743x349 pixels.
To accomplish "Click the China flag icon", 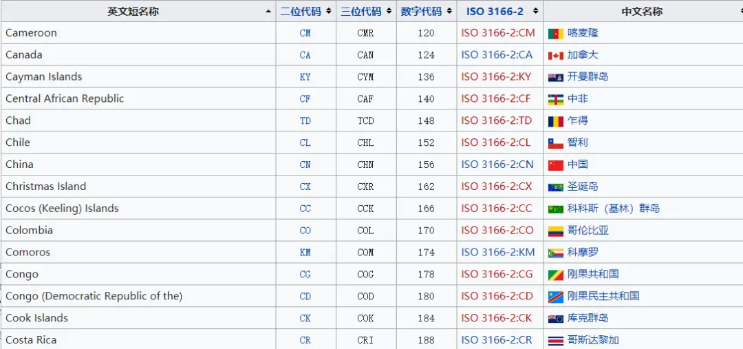I will point(556,165).
